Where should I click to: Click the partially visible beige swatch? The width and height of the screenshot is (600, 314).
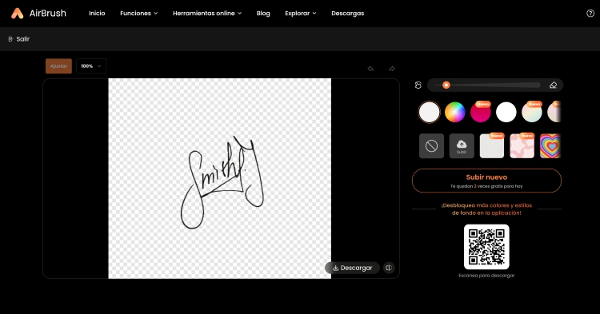[554, 113]
